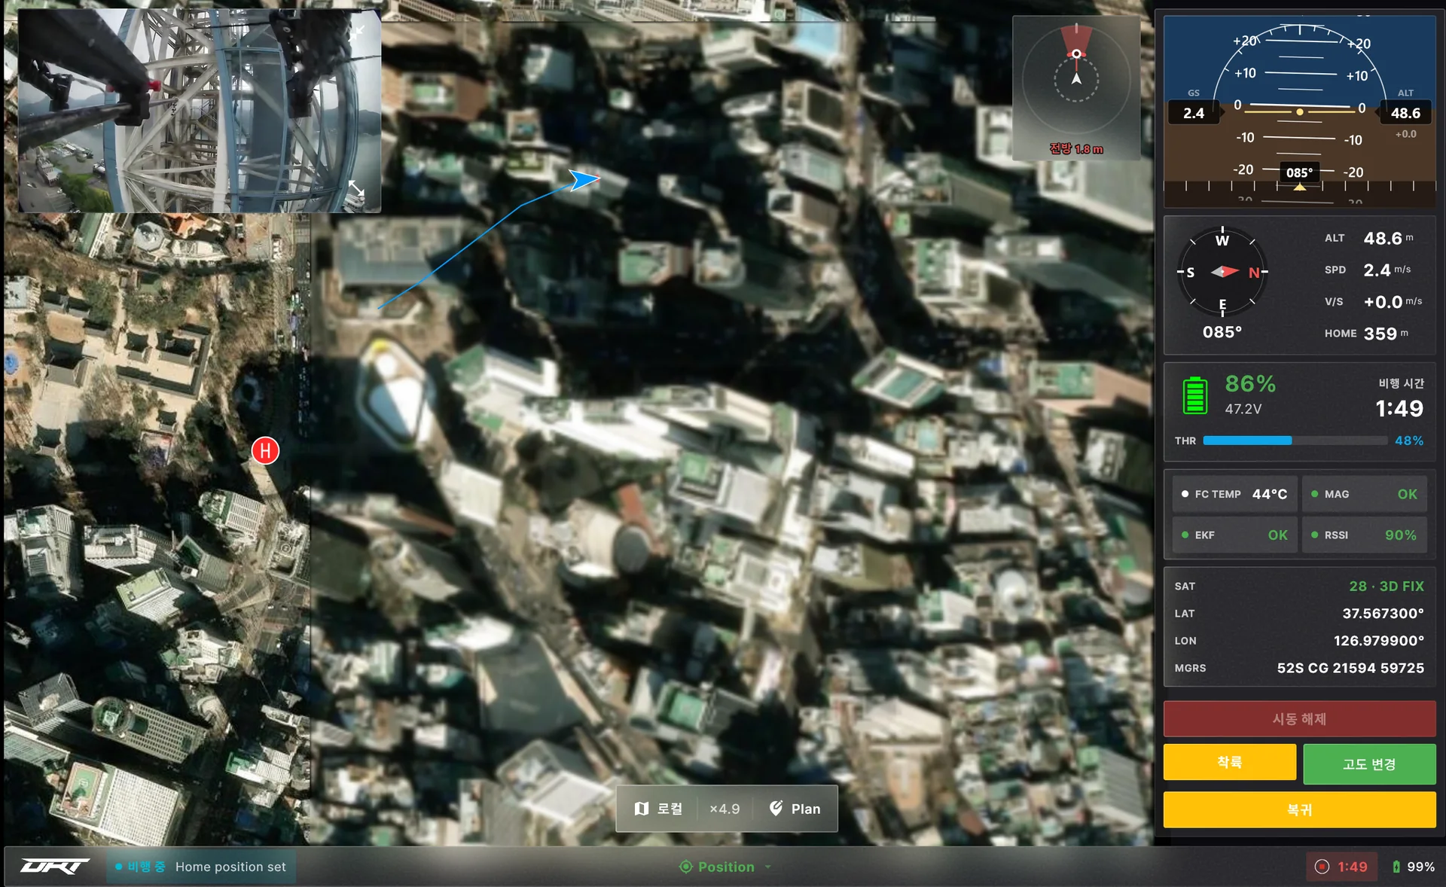
Task: Expand camera feed to full view
Action: [x=356, y=189]
